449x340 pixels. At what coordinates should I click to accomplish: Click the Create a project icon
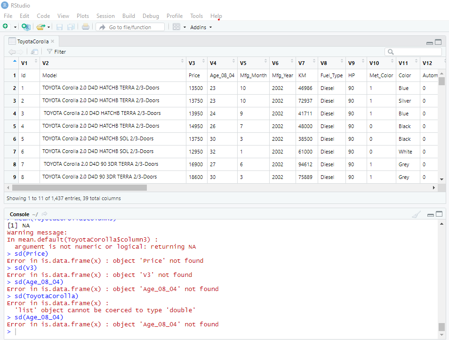coord(25,27)
